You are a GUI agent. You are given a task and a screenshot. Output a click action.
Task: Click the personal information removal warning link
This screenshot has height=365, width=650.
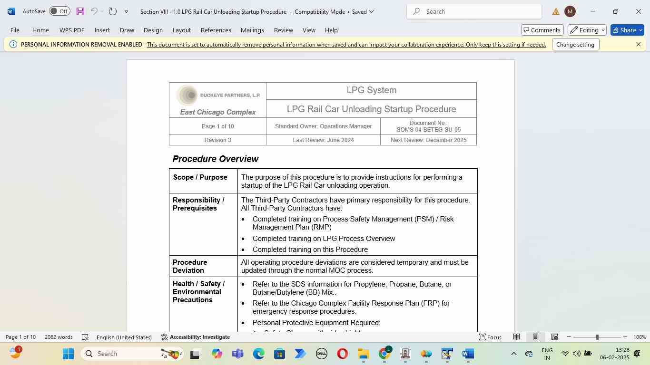pos(346,45)
